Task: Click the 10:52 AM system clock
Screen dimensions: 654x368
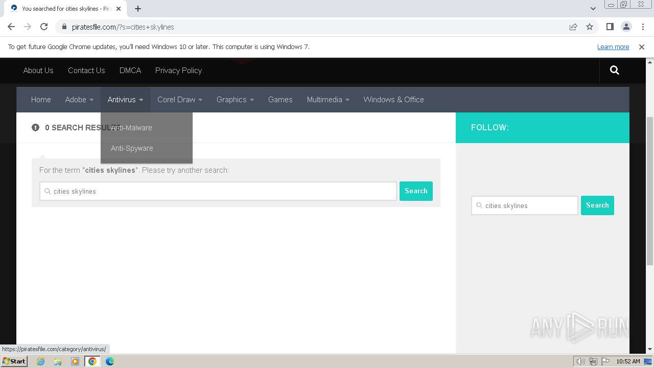Action: 628,361
